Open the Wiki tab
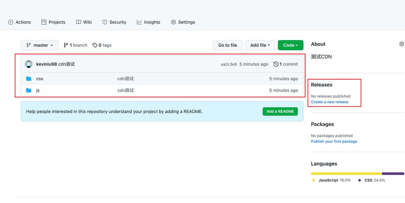 coord(84,22)
